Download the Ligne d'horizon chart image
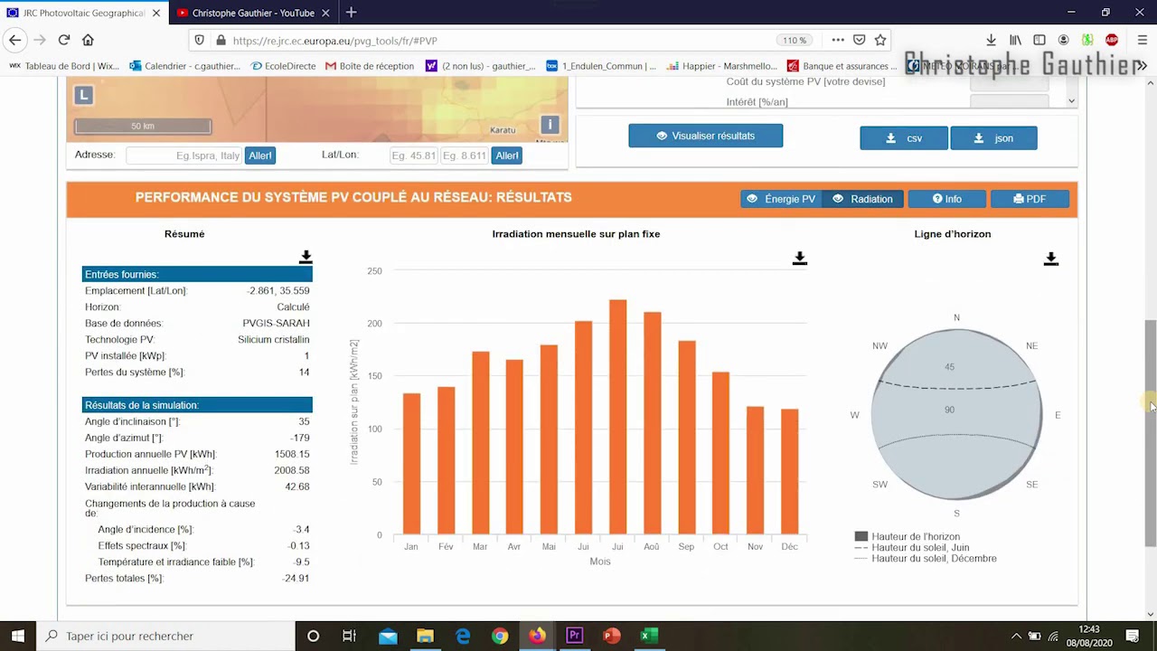This screenshot has height=651, width=1157. [1050, 258]
